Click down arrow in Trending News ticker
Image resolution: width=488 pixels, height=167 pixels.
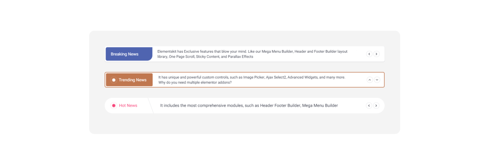point(377,80)
